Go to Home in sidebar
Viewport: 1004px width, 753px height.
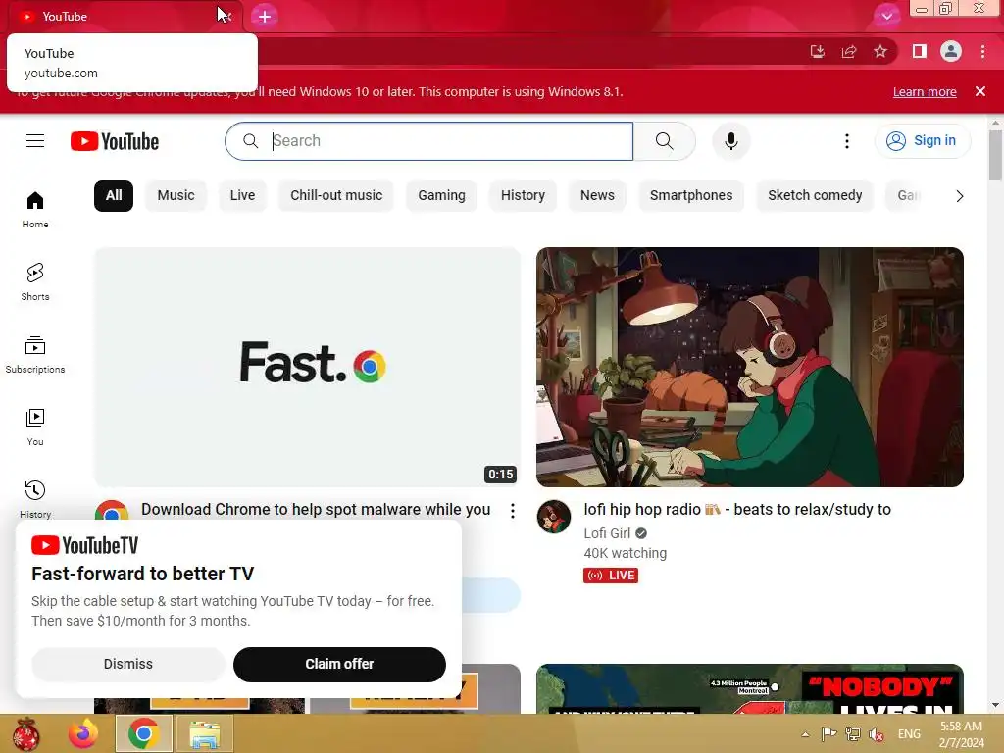click(35, 210)
